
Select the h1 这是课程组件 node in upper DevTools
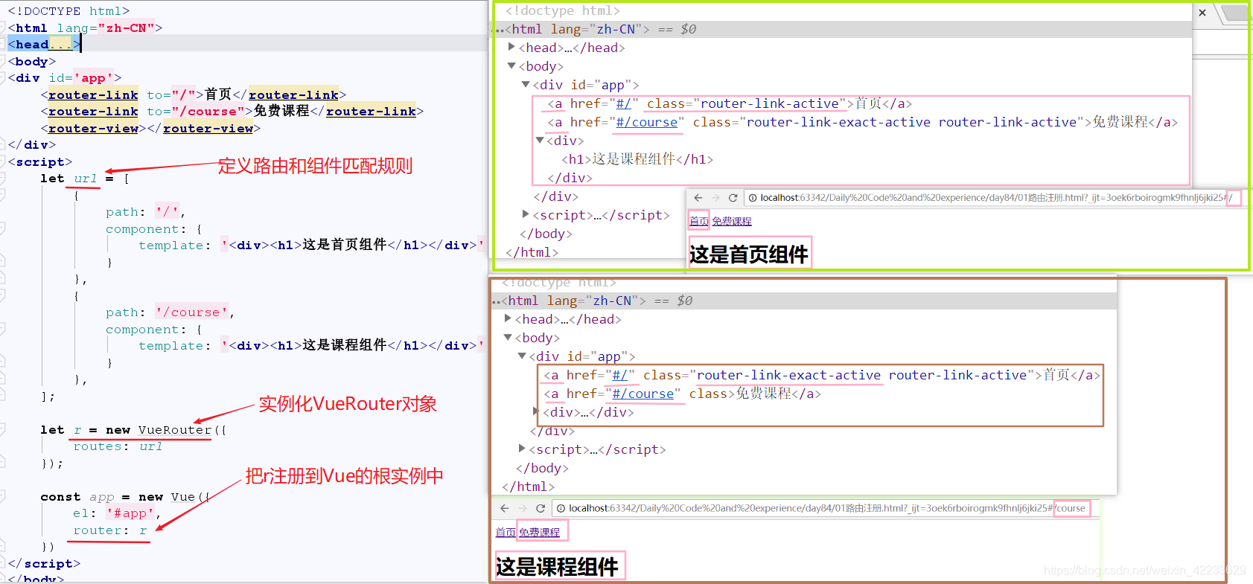click(637, 159)
